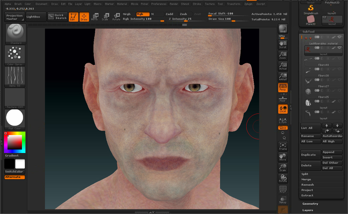Image resolution: width=348 pixels, height=214 pixels.
Task: Open the Brush menu
Action: coord(18,4)
